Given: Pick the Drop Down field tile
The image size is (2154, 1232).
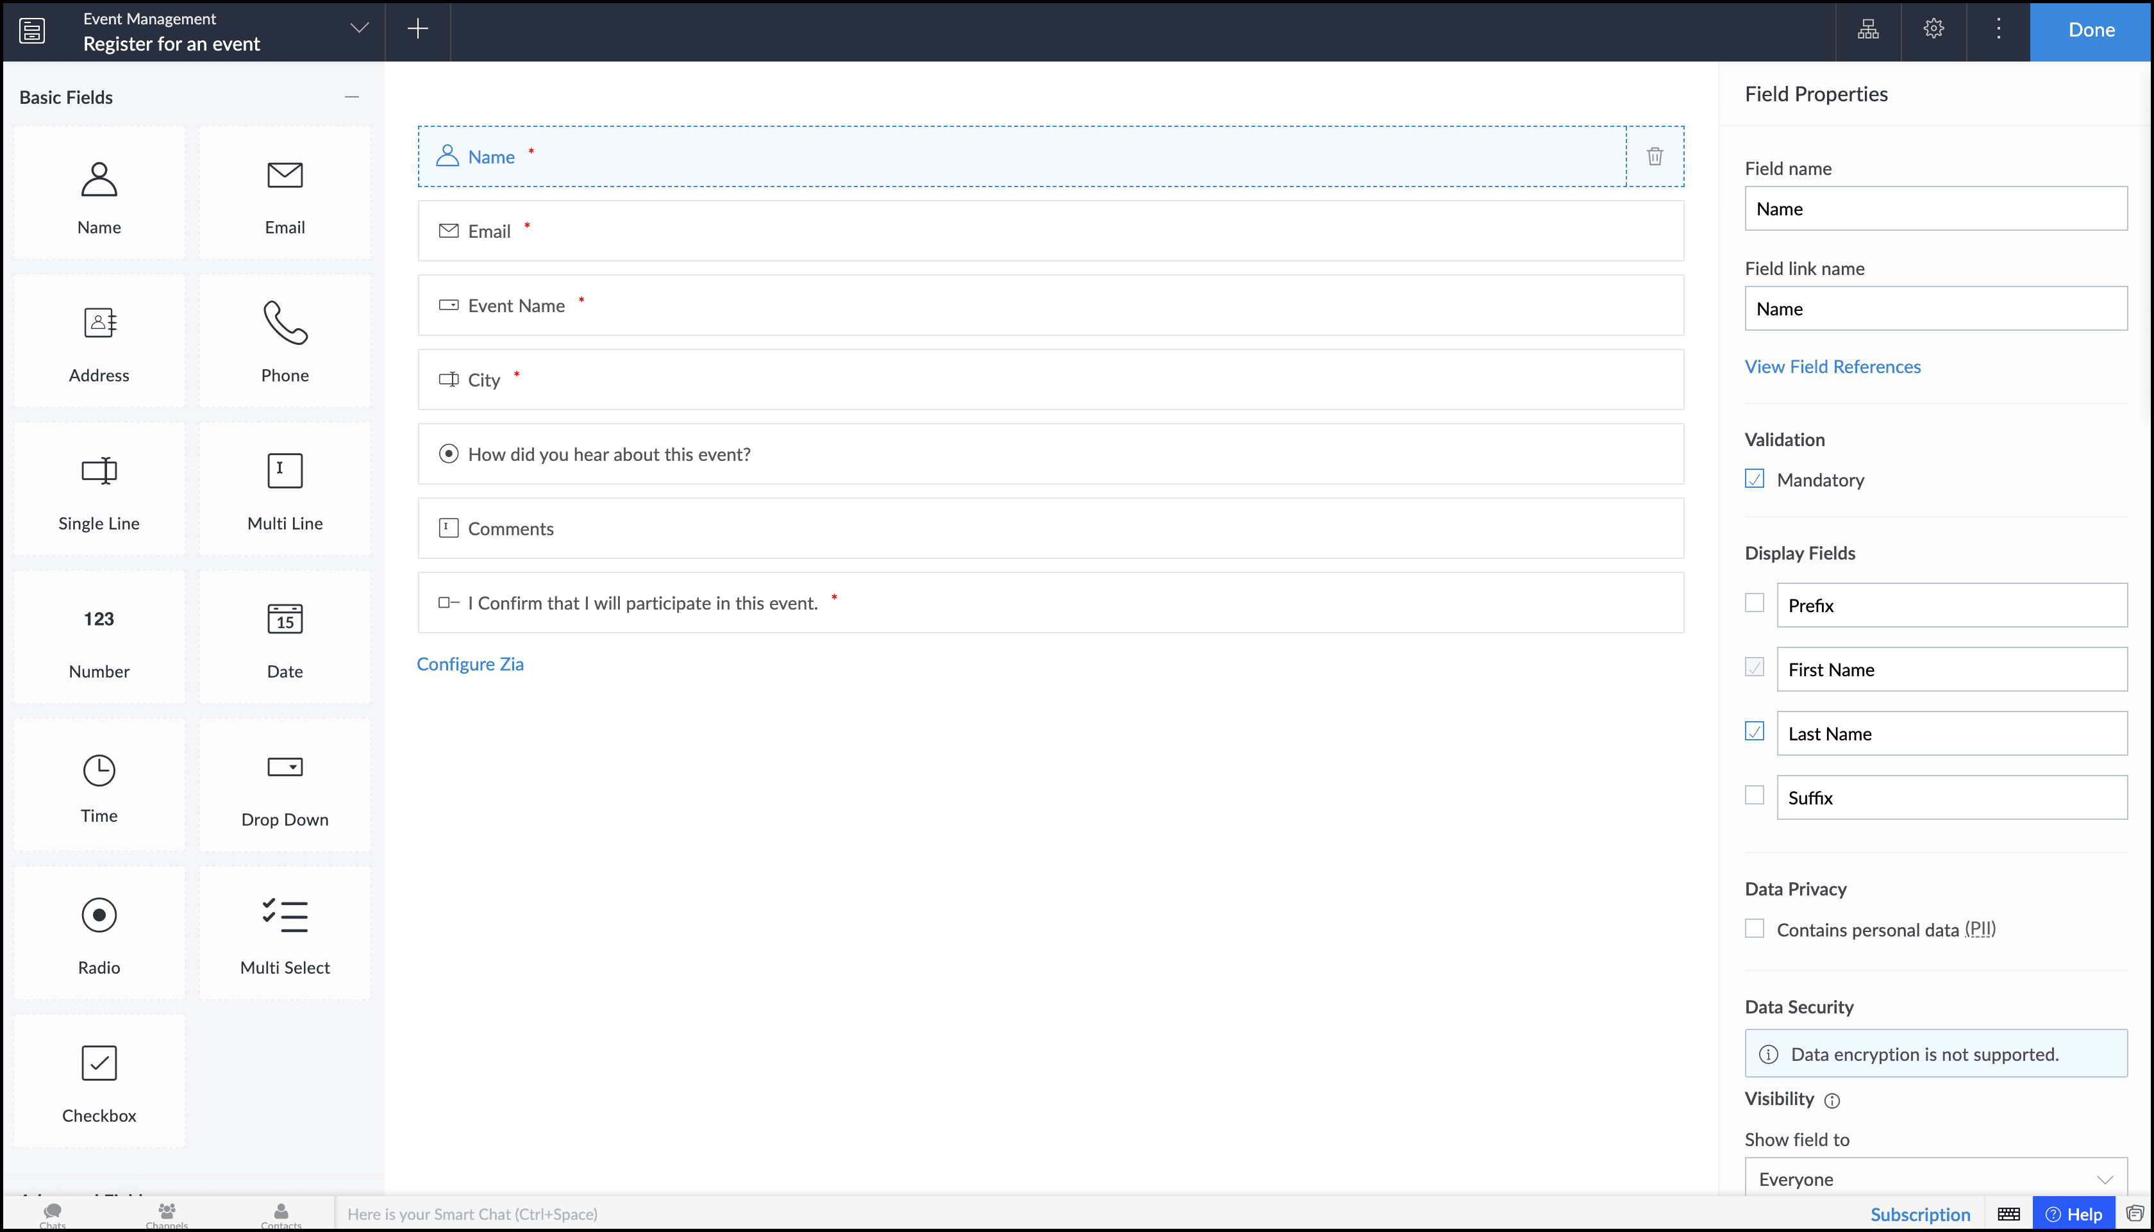Looking at the screenshot, I should 285,785.
